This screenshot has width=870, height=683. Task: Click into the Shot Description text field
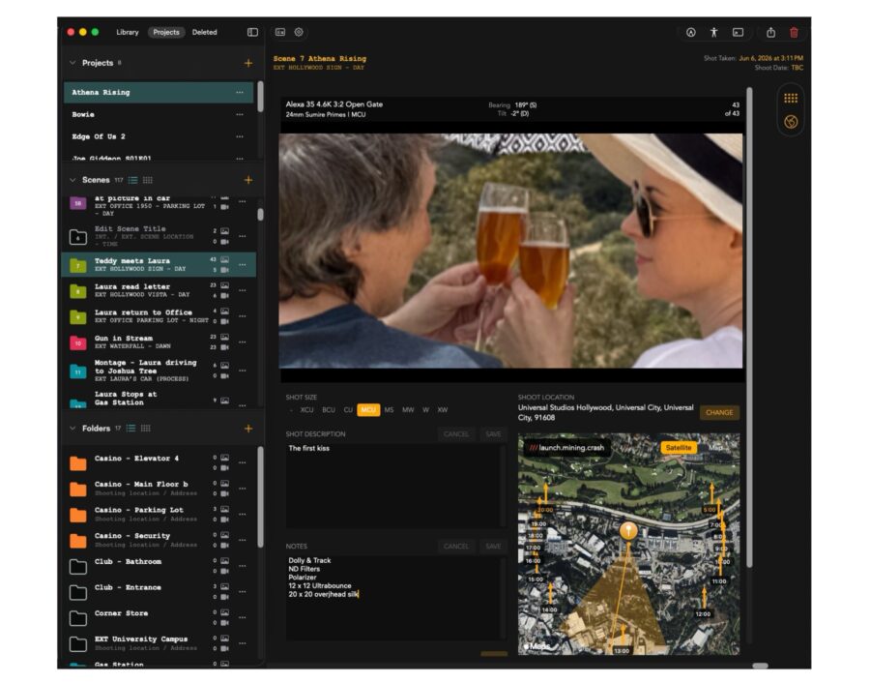tap(395, 486)
